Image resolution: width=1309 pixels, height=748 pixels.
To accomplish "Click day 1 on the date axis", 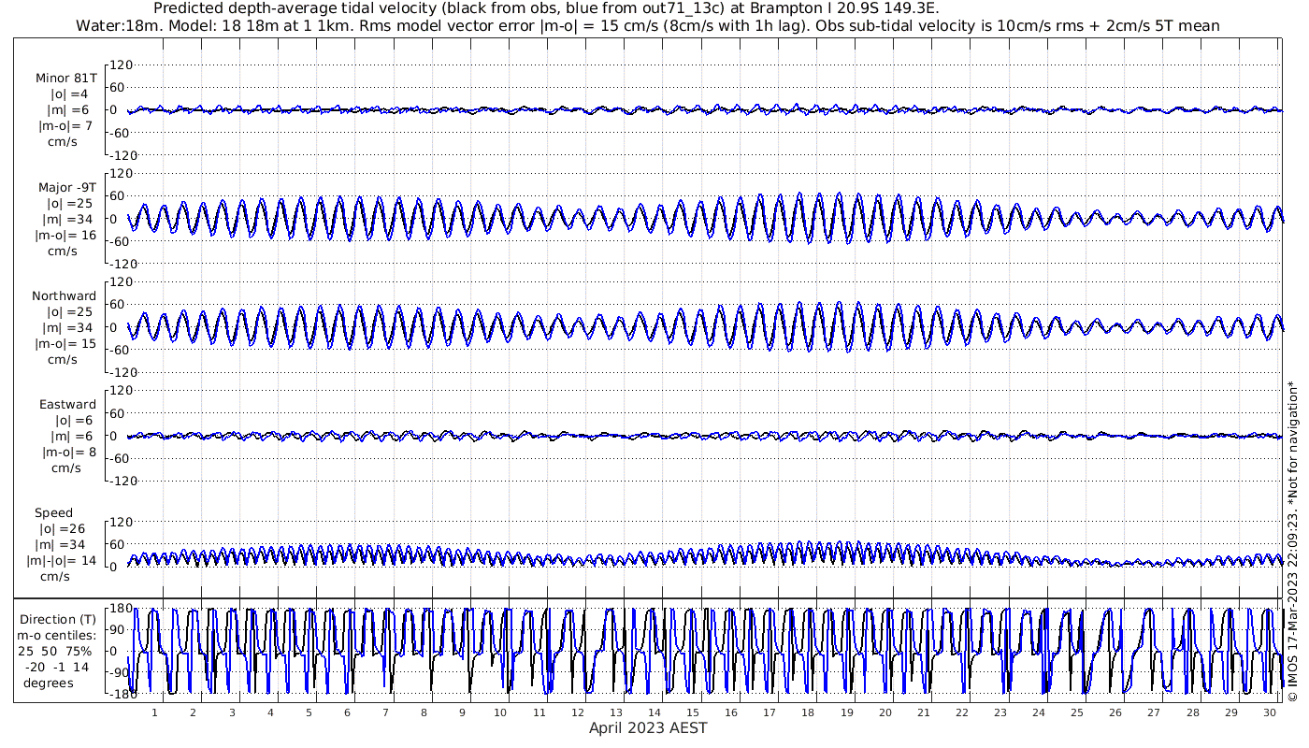I will [x=155, y=712].
